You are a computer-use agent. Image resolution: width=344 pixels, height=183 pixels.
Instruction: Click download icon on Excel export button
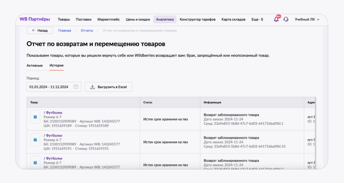tap(93, 87)
